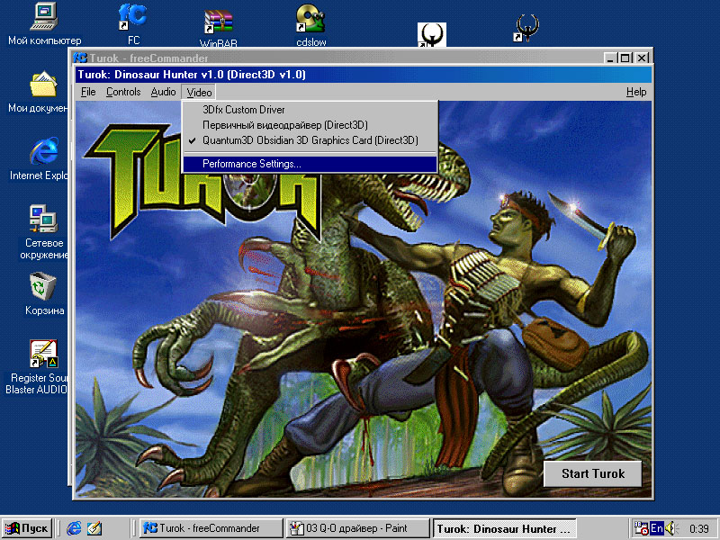720x540 pixels.
Task: Open Мой компьютер desktop icon
Action: (44, 24)
